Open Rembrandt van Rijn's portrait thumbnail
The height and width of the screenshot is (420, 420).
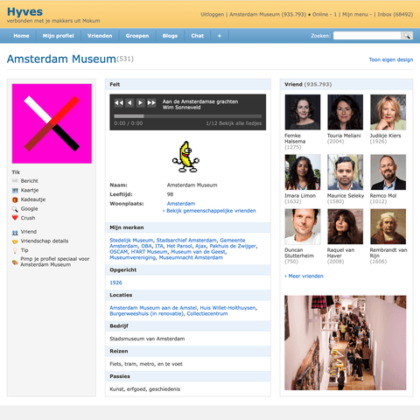[x=388, y=227]
